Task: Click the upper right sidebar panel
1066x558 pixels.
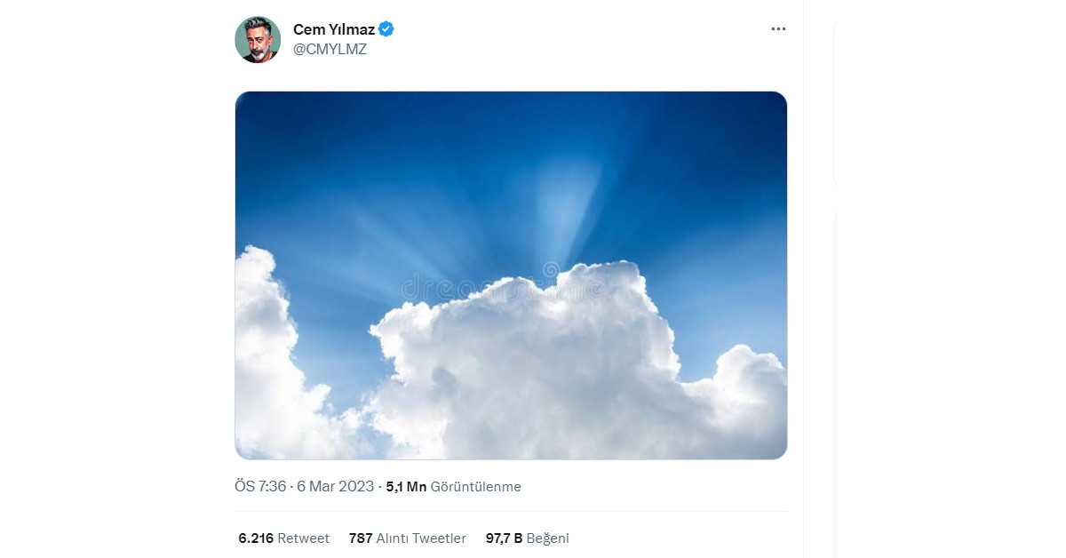Action: click(x=949, y=102)
